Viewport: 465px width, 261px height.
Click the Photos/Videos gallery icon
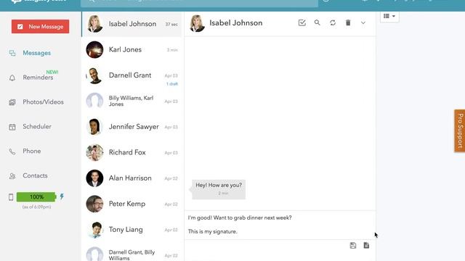(x=12, y=102)
